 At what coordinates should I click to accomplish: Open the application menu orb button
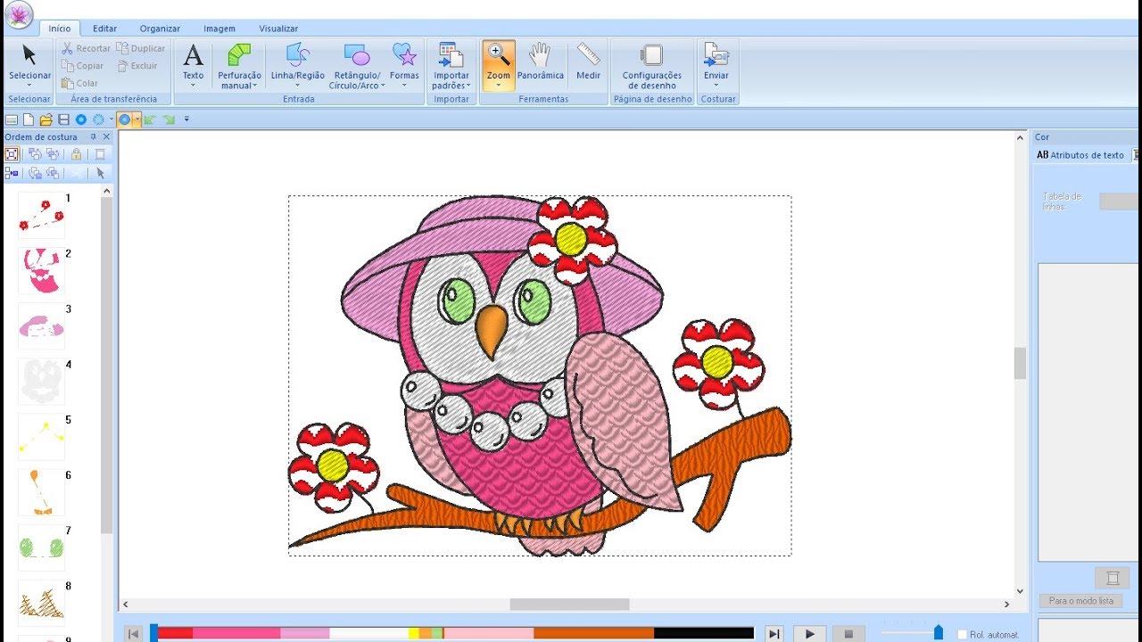coord(19,14)
